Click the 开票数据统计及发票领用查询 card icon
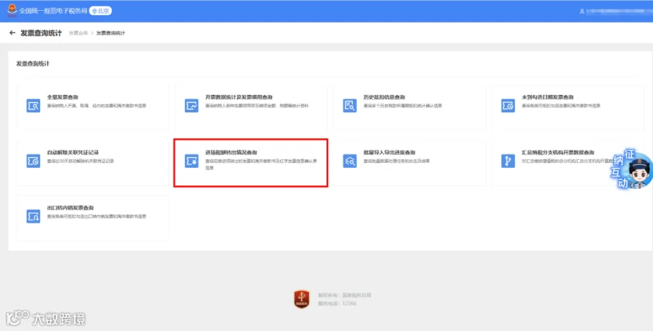This screenshot has height=331, width=653. 192,106
